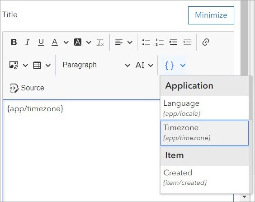Click the Remove Format icon
The image size is (255, 202).
[100, 42]
